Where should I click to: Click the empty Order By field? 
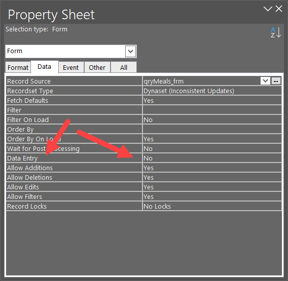coord(212,129)
